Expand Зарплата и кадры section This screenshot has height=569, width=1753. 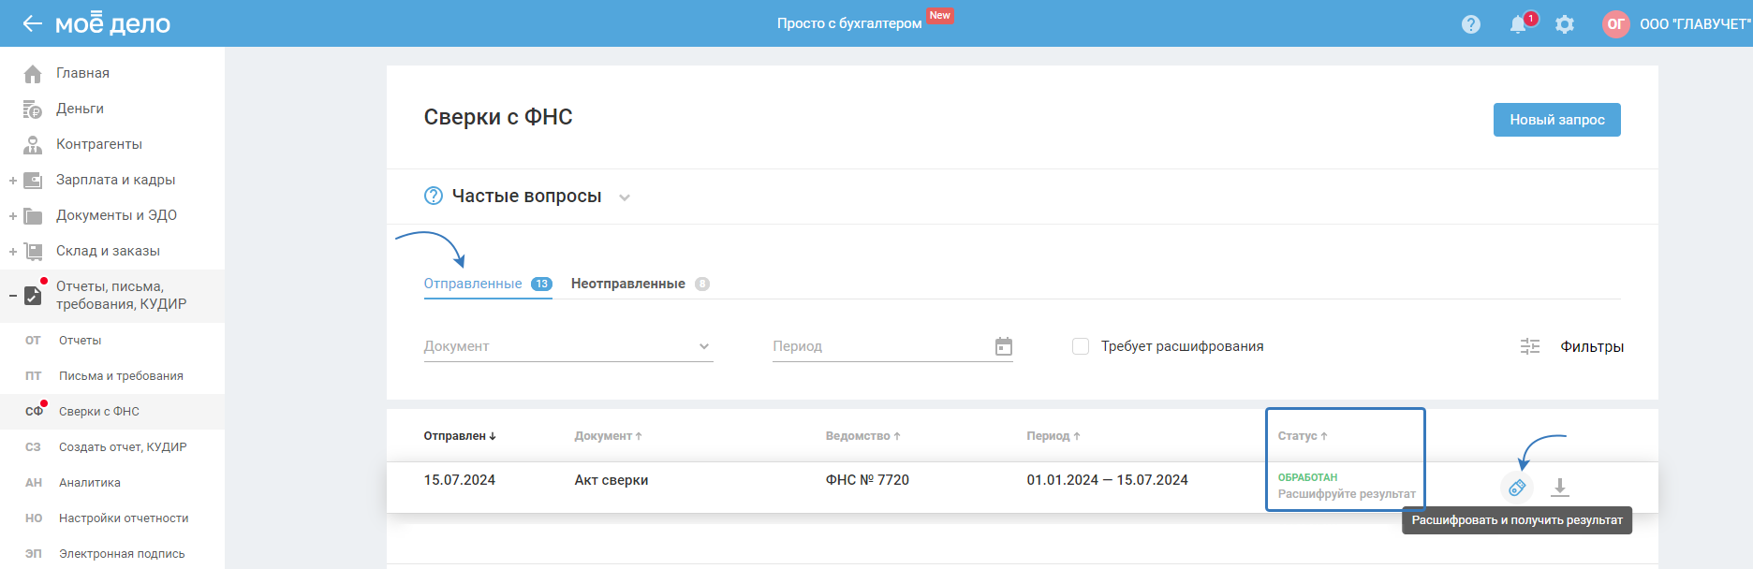coord(13,181)
